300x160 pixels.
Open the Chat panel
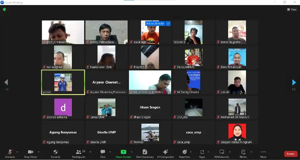pyautogui.click(x=103, y=153)
